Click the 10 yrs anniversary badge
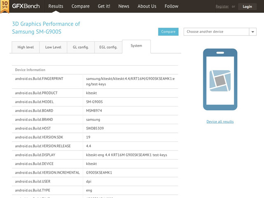Image resolution: width=264 pixels, height=198 pixels. click(x=5, y=7)
